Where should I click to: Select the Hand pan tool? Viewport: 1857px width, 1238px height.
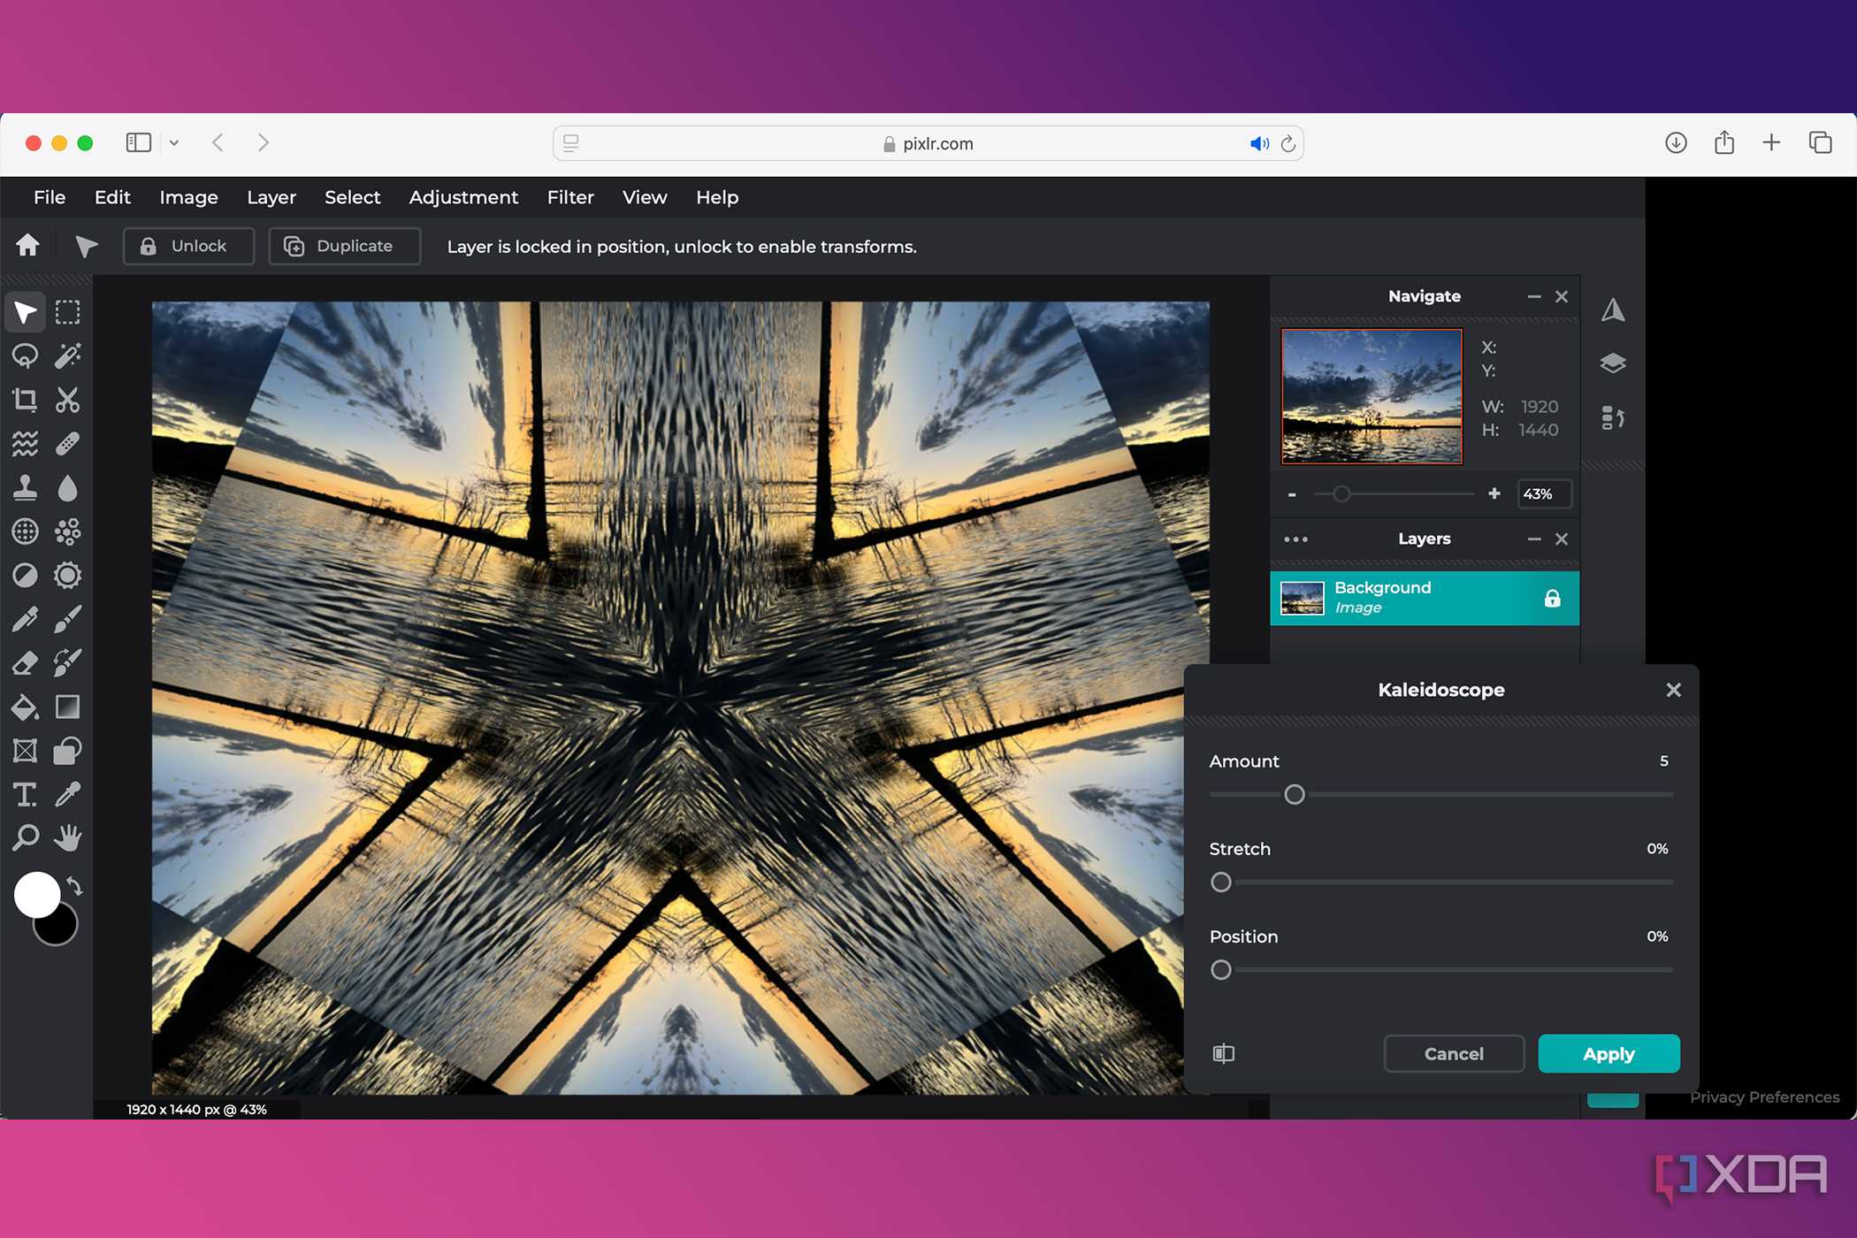tap(67, 837)
